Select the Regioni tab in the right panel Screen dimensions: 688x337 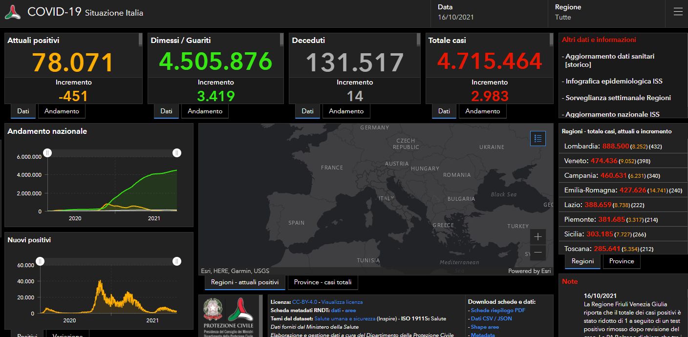click(582, 261)
